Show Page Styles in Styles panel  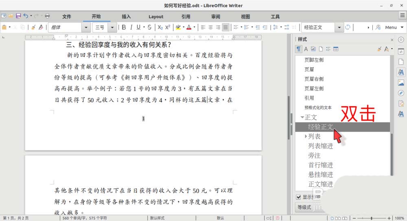click(x=321, y=49)
